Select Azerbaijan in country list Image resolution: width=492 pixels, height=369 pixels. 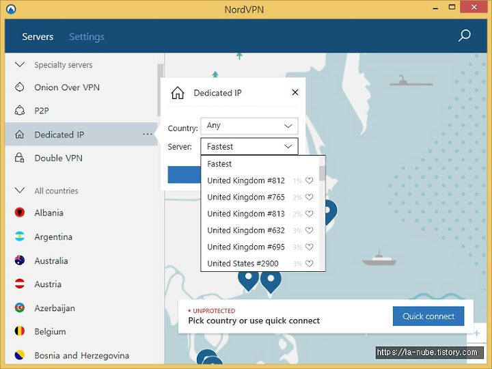[55, 308]
